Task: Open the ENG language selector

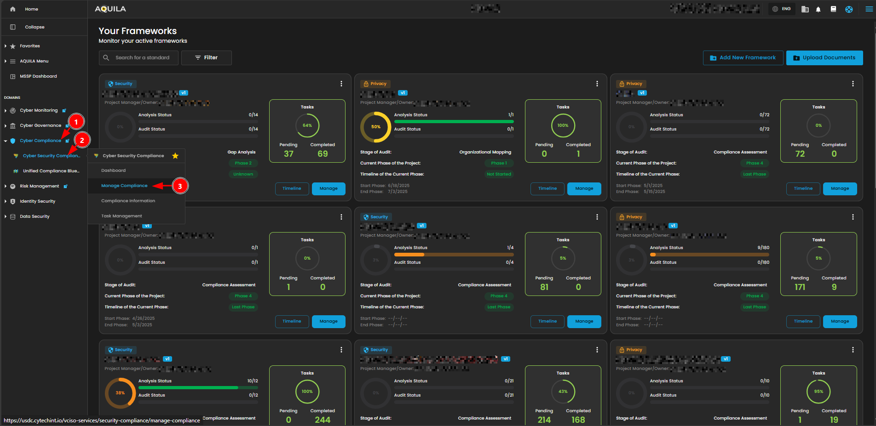Action: click(782, 9)
